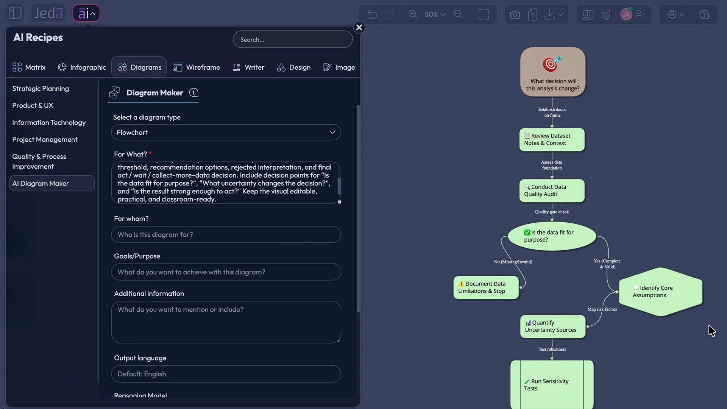Click the camera screenshot icon
727x409 pixels.
tap(515, 15)
